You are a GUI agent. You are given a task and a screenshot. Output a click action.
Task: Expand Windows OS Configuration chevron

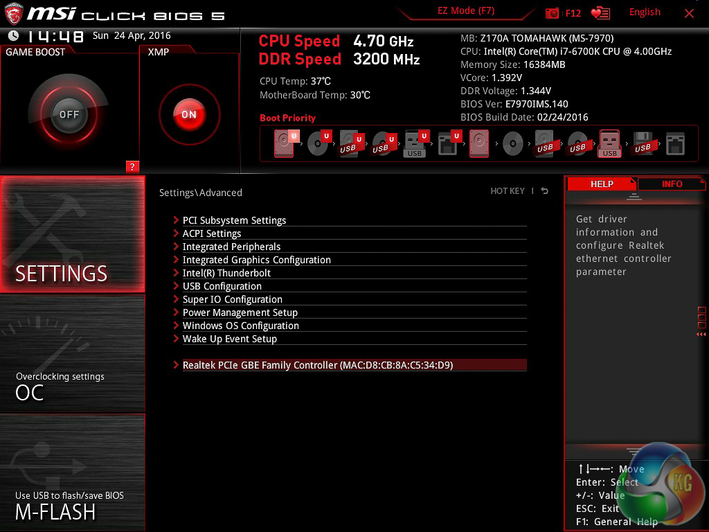(x=176, y=325)
